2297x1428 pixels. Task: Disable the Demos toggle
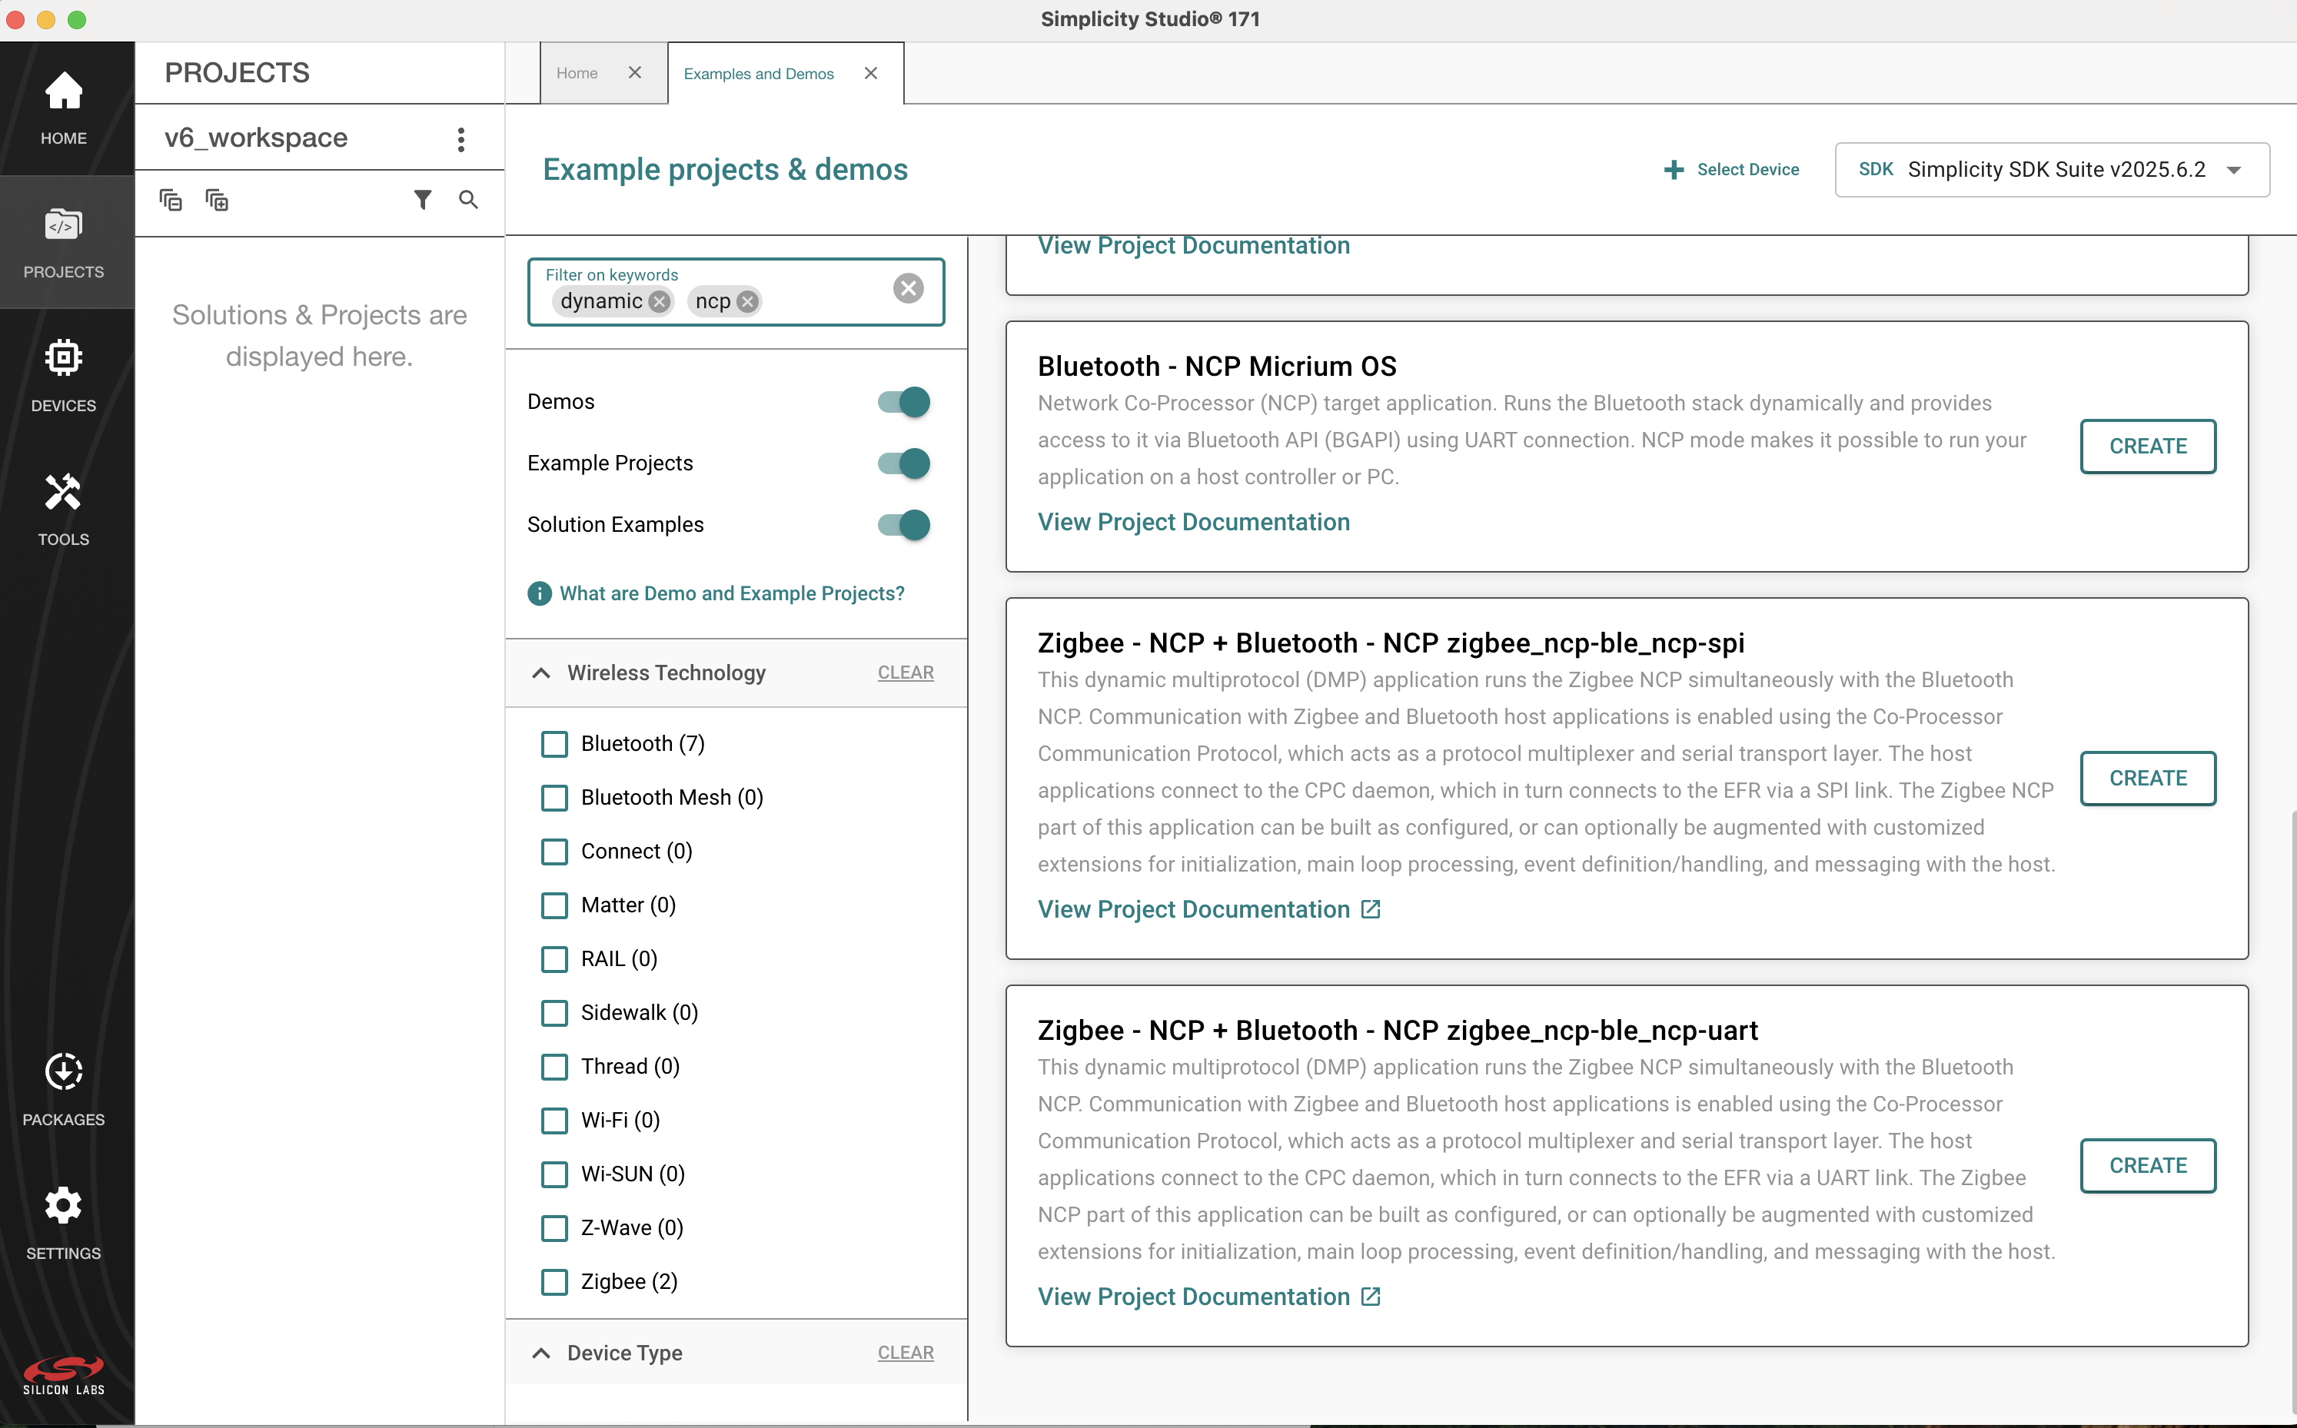(x=902, y=401)
